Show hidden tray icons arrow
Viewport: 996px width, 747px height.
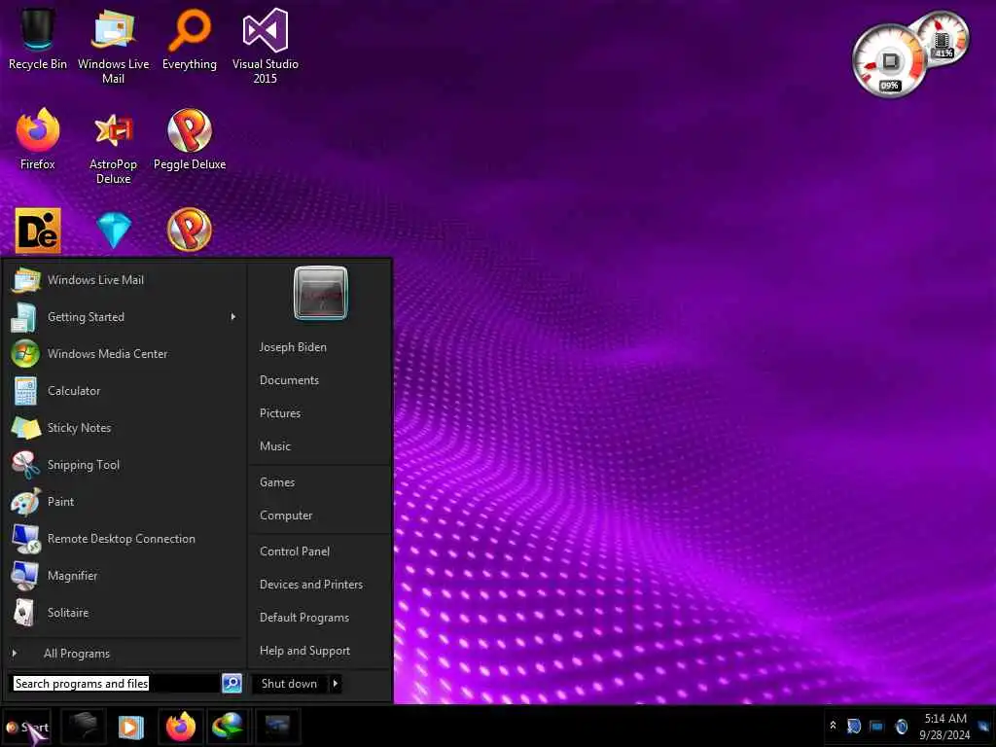pos(833,726)
